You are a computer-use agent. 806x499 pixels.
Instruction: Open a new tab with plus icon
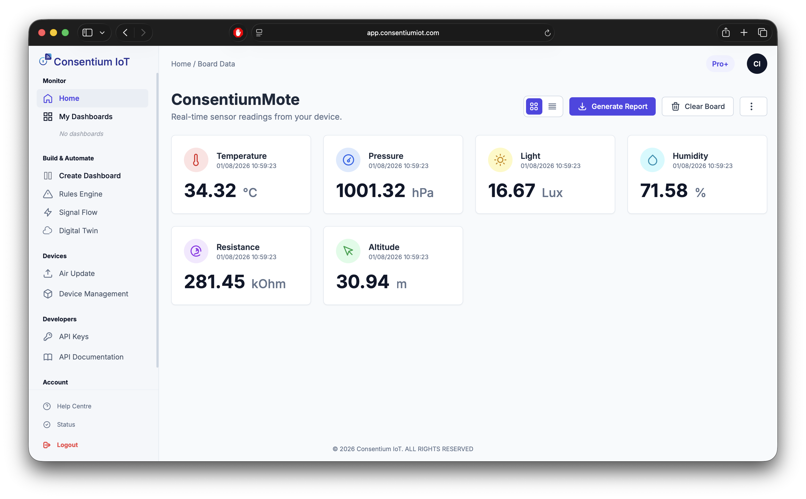(744, 32)
